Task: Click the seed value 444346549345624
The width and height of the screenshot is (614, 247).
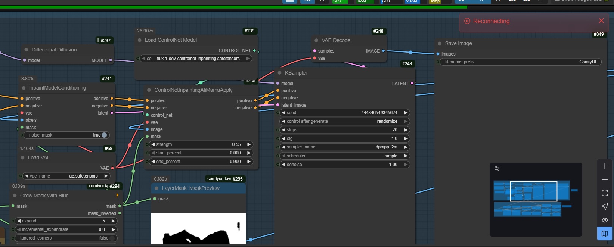Action: [379, 113]
